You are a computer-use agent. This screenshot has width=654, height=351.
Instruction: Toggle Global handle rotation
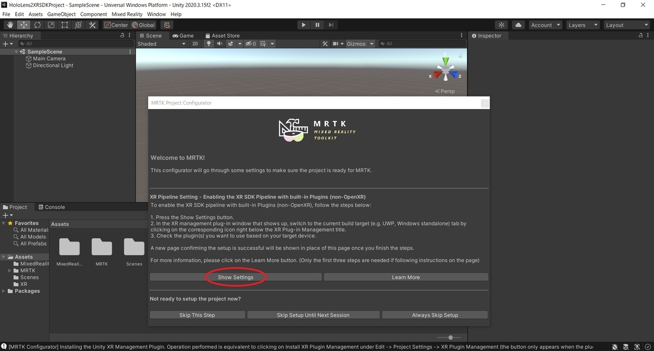pos(143,25)
